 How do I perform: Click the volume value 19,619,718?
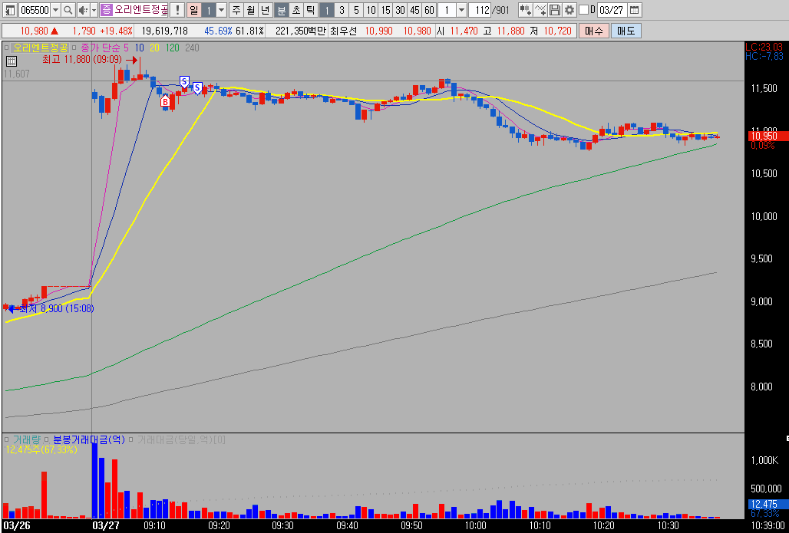tap(164, 31)
